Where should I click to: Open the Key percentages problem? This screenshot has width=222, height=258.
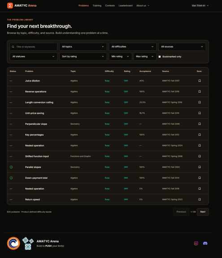pos(34,135)
